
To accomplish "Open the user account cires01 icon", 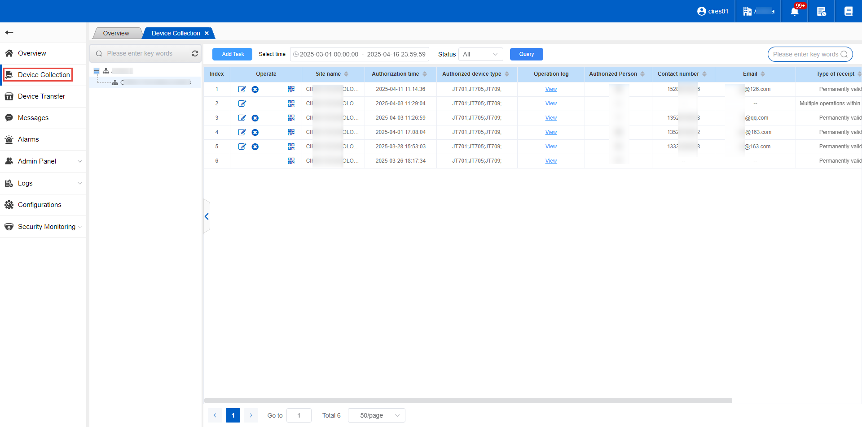I will tap(701, 11).
